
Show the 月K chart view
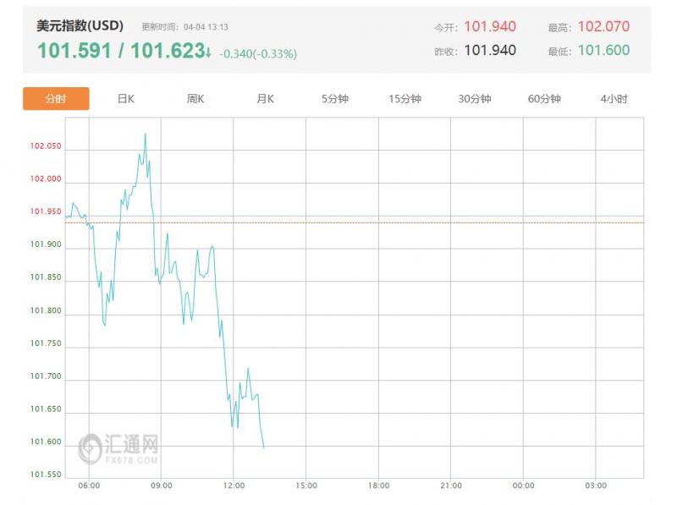click(x=265, y=99)
